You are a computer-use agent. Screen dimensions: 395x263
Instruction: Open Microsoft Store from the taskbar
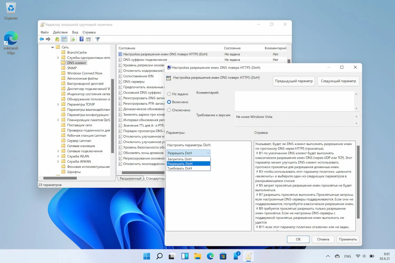pyautogui.click(x=223, y=256)
